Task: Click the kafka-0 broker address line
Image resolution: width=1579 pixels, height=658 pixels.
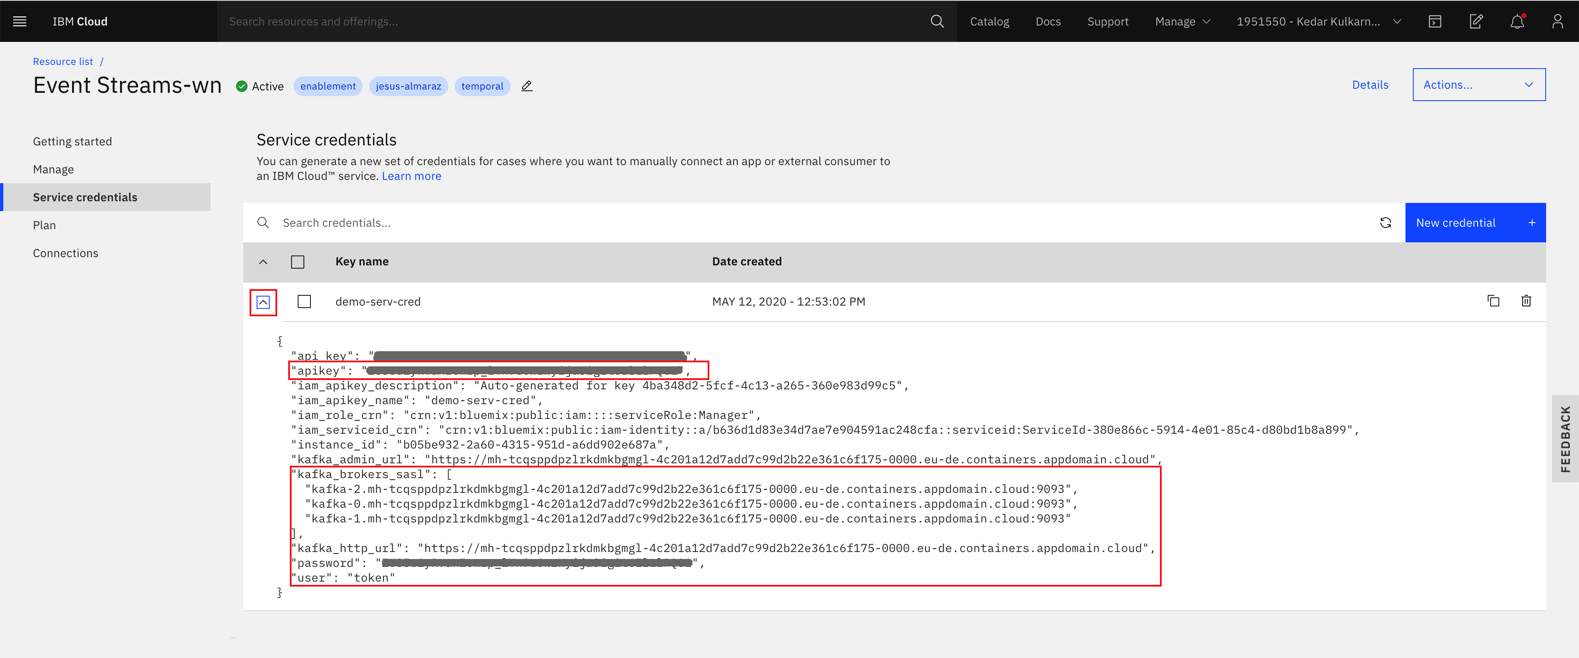Action: (x=691, y=504)
